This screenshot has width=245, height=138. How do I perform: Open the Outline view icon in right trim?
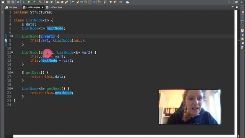click(x=242, y=21)
